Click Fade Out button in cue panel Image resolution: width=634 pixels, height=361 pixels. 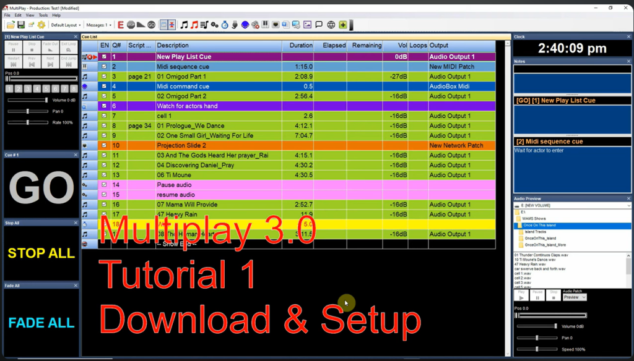[50, 47]
